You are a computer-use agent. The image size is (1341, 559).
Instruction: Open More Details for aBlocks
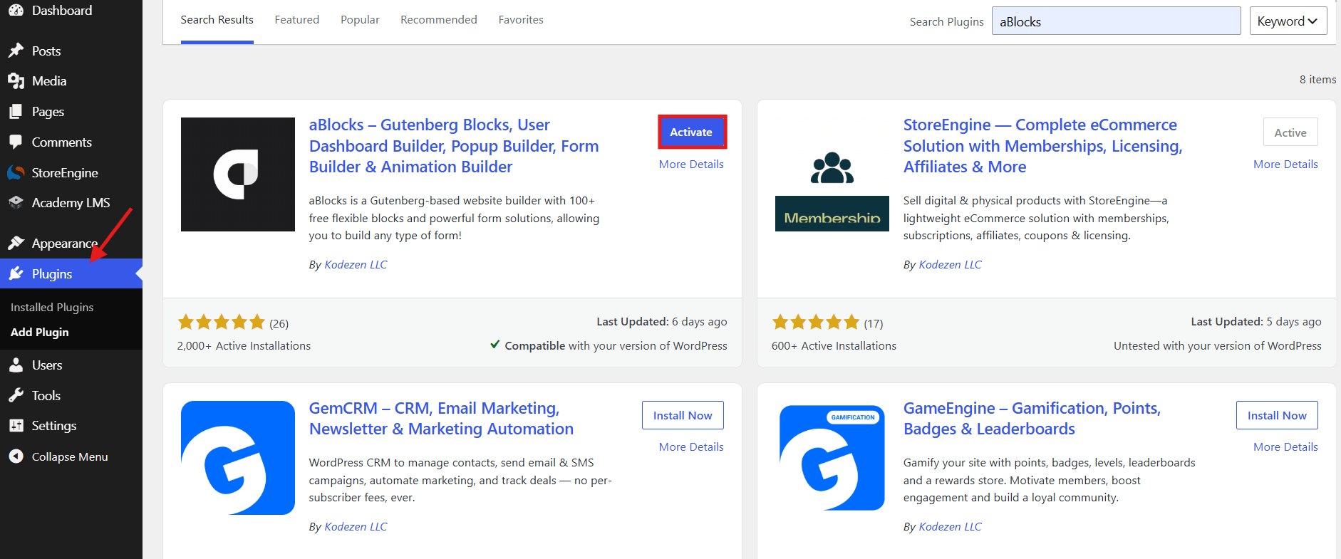click(x=691, y=164)
